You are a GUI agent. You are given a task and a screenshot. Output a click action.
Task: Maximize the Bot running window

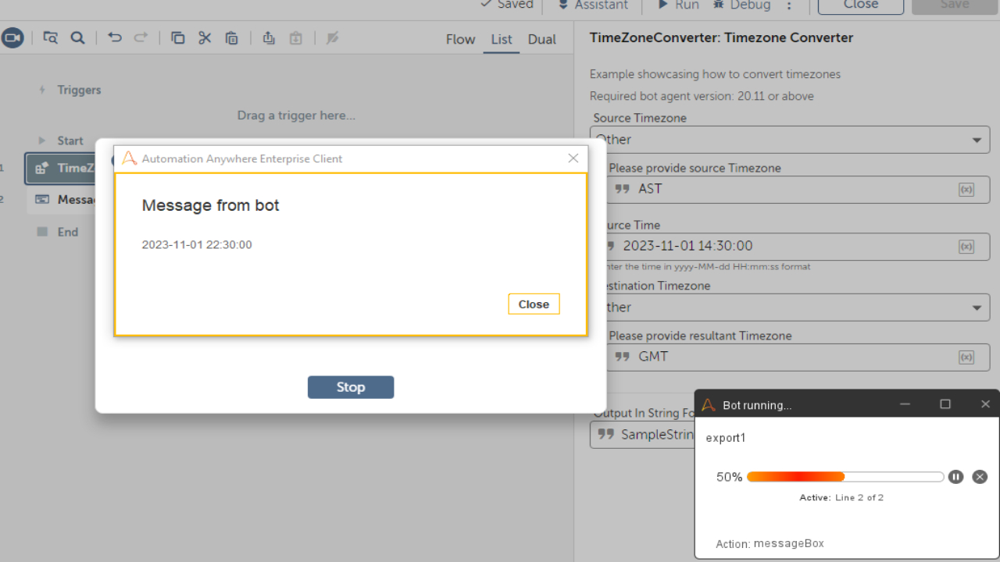[945, 404]
